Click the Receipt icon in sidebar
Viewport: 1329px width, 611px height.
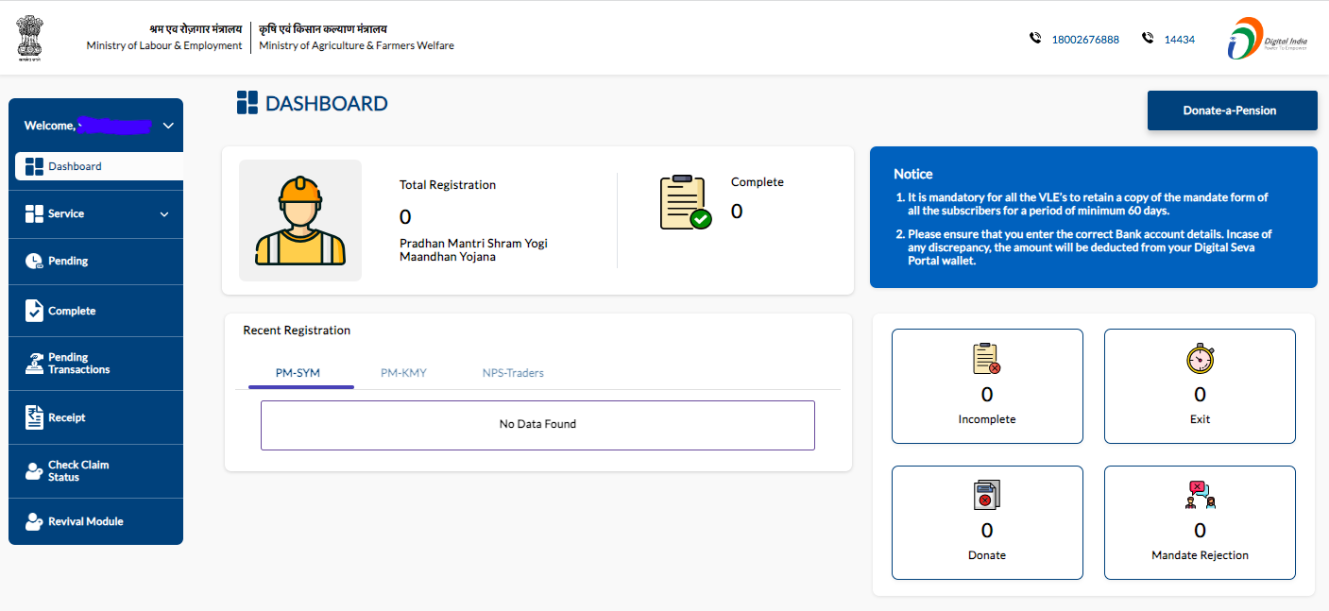tap(34, 417)
